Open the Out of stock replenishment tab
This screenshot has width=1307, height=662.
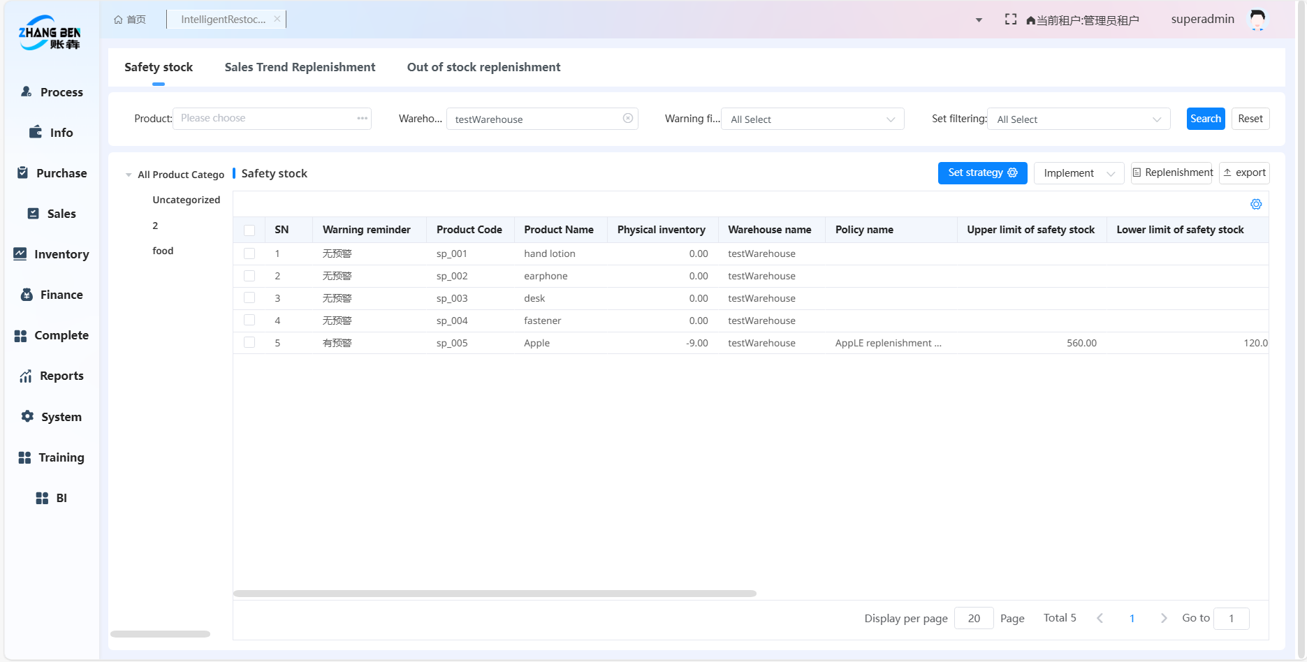[x=483, y=67]
